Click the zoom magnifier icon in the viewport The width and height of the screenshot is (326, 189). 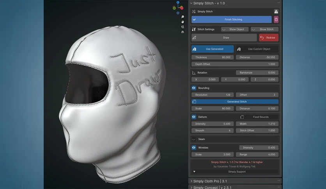pyautogui.click(x=182, y=17)
